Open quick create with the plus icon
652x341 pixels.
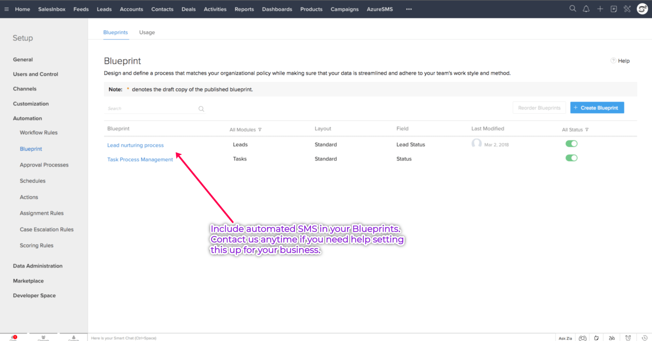point(600,8)
